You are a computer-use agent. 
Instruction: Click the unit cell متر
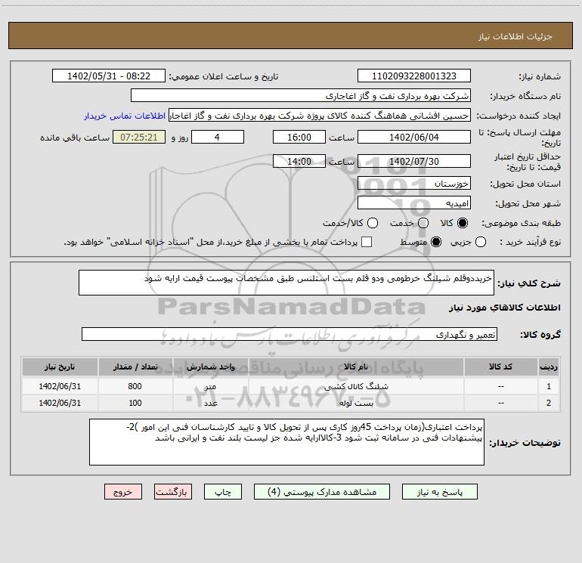[x=210, y=387]
